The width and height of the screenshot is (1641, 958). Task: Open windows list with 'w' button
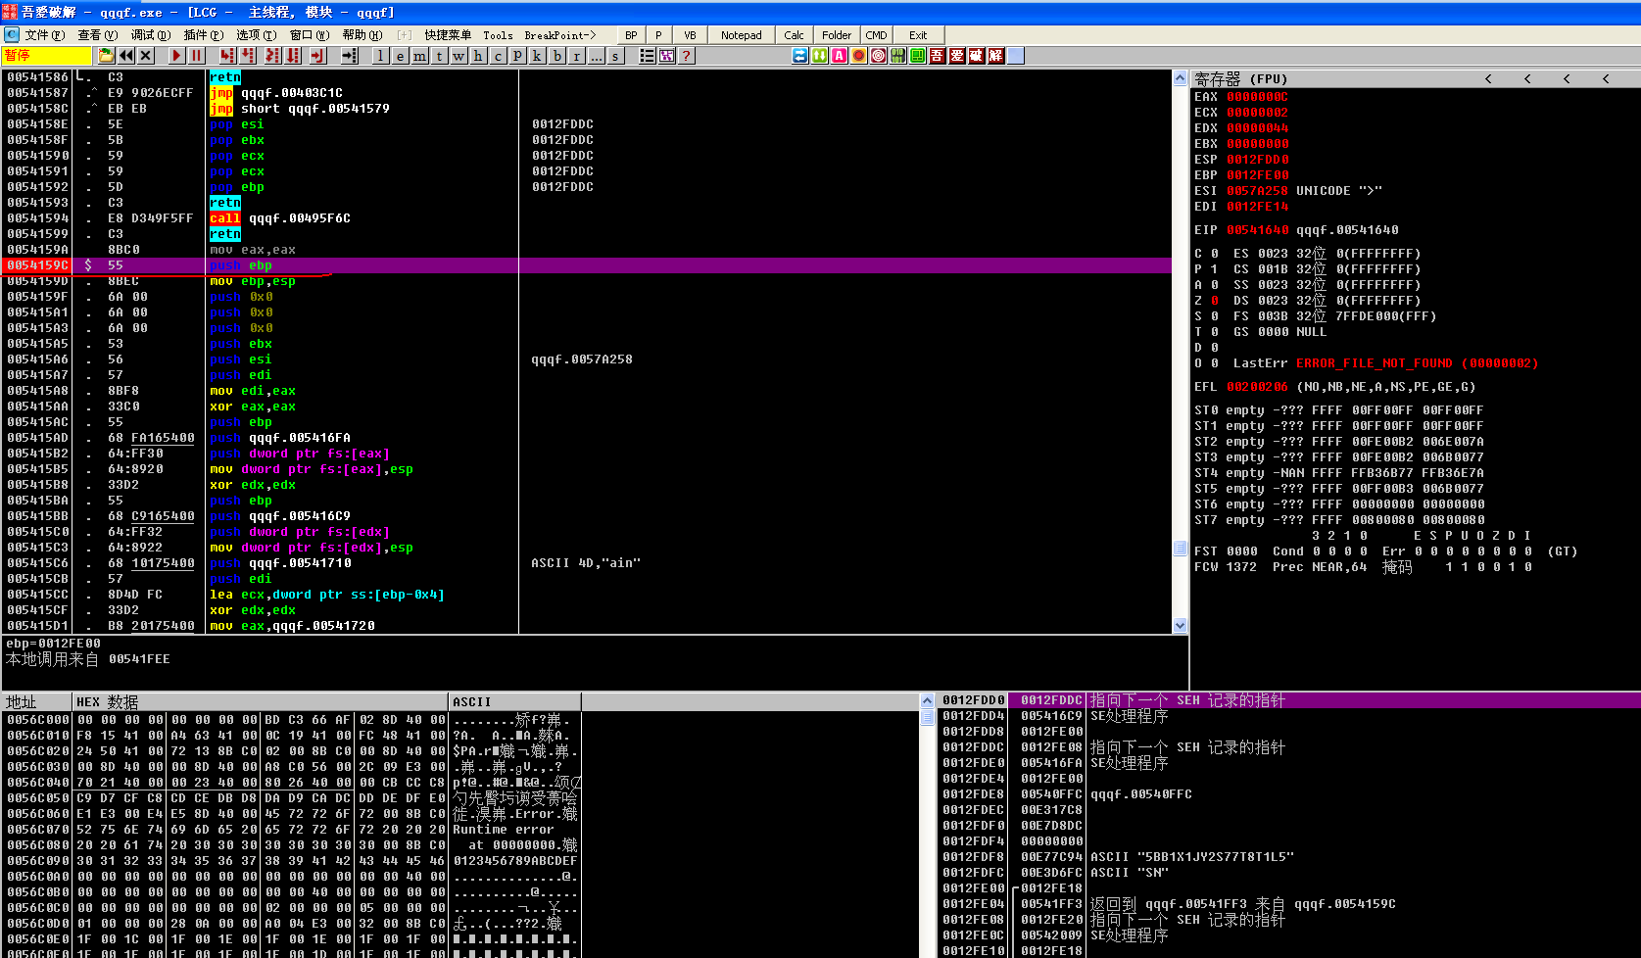click(459, 56)
